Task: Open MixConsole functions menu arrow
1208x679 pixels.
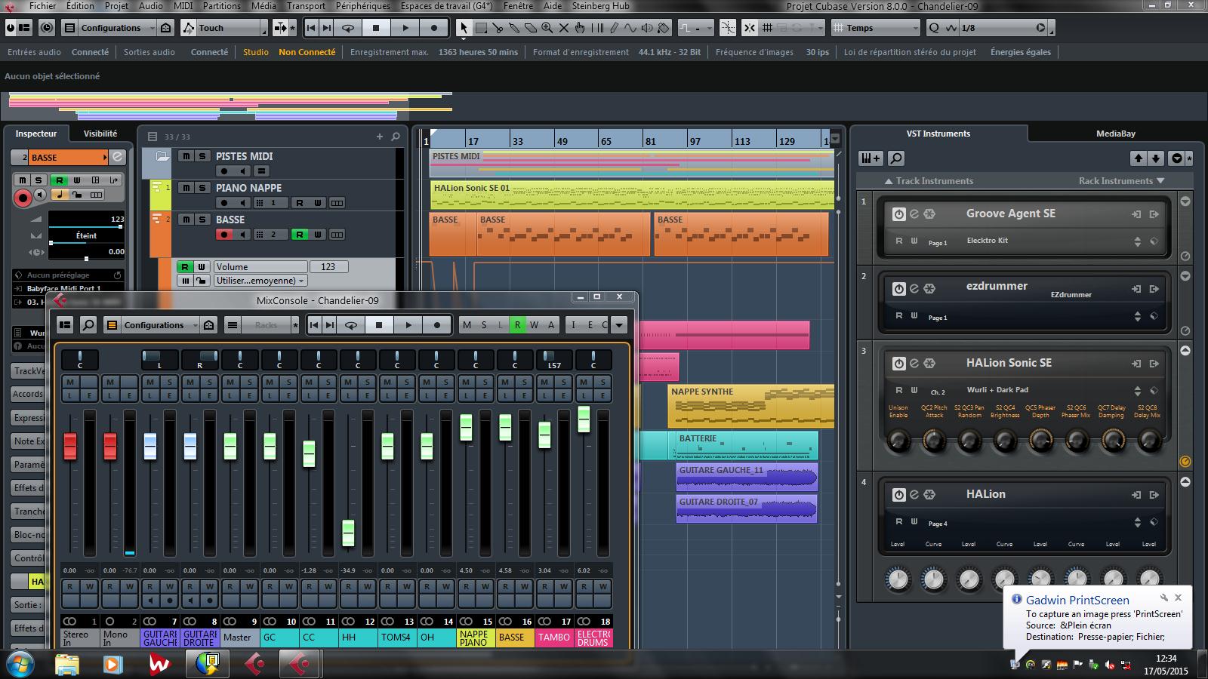Action: click(619, 325)
